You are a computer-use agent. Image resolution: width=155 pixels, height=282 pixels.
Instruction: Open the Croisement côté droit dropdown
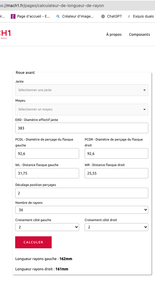[x=116, y=227]
